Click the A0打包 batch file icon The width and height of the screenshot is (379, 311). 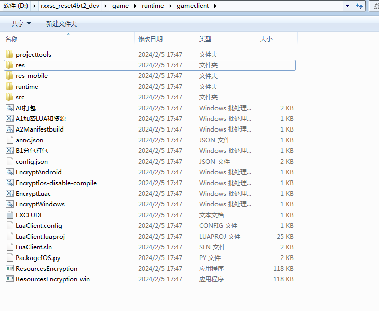9,108
